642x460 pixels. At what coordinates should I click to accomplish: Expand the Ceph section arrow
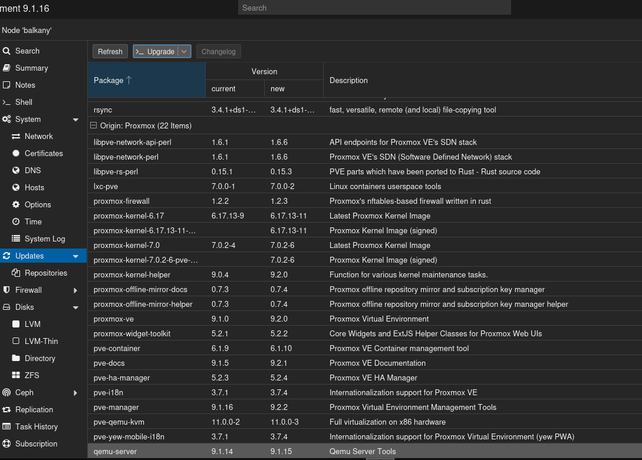coord(75,393)
